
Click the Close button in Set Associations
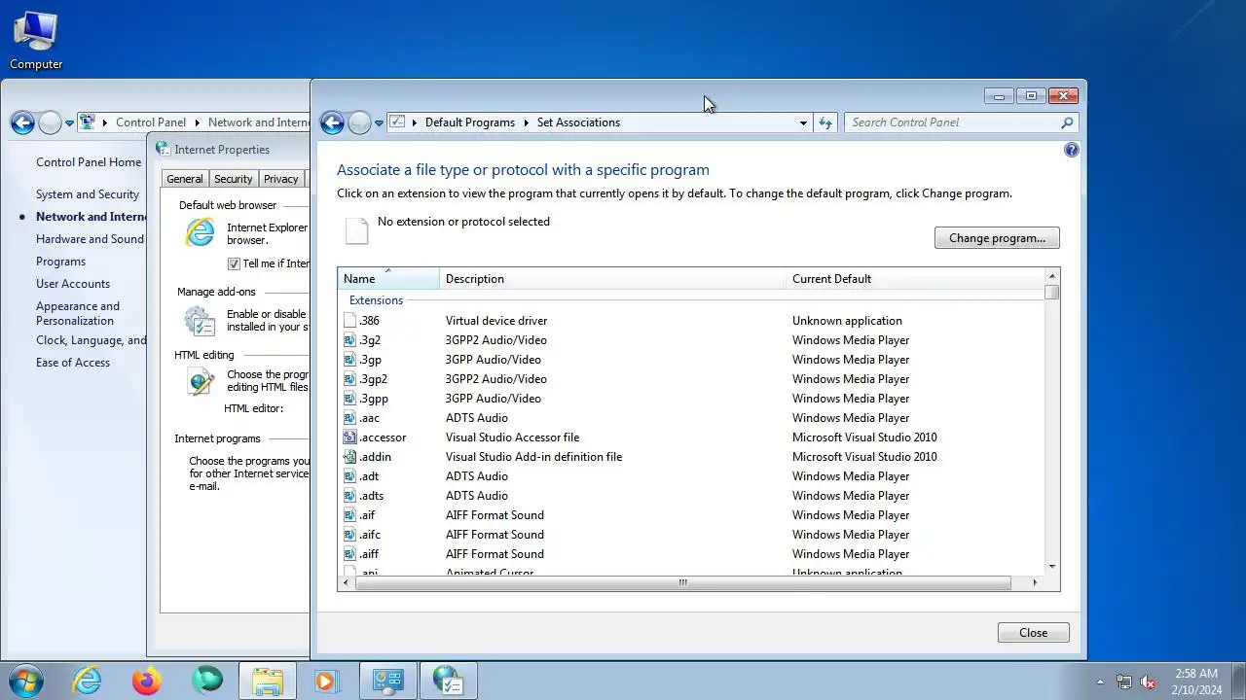click(1033, 633)
